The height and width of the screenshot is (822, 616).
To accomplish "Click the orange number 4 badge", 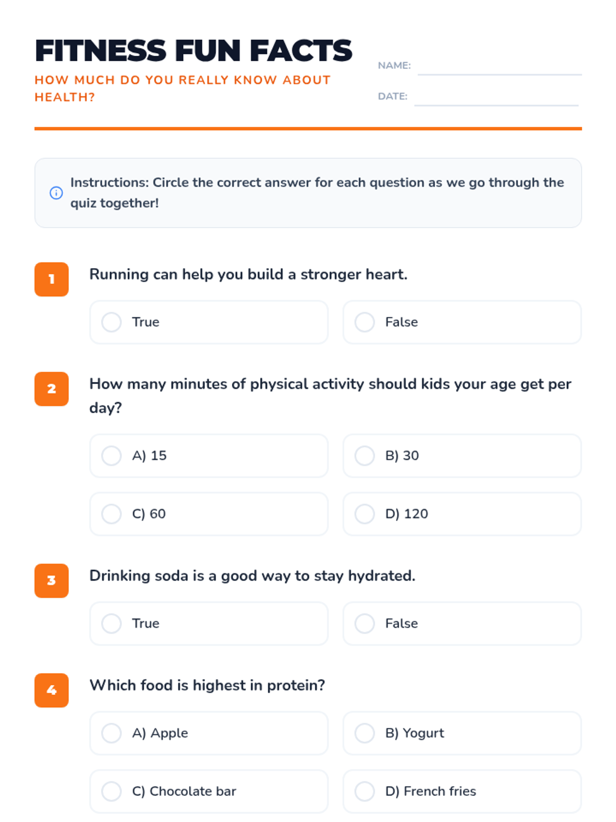I will [x=51, y=690].
